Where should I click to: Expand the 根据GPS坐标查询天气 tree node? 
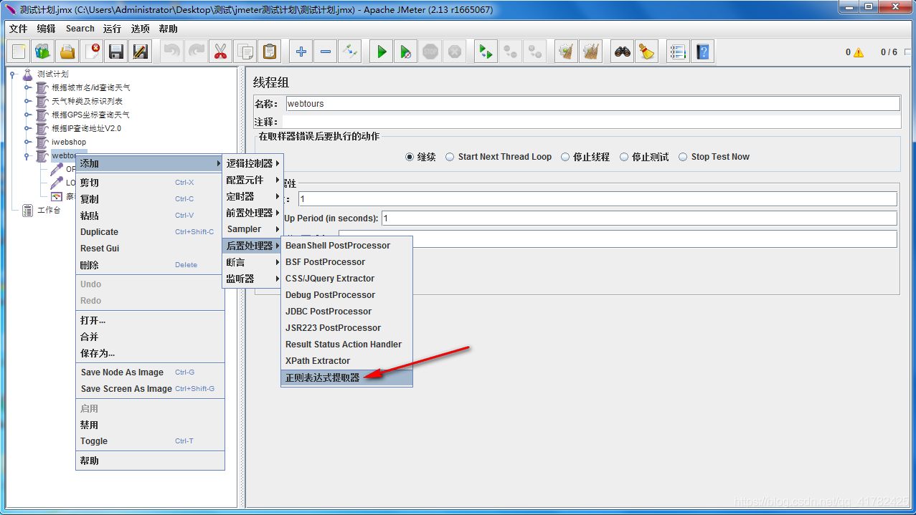pos(28,115)
